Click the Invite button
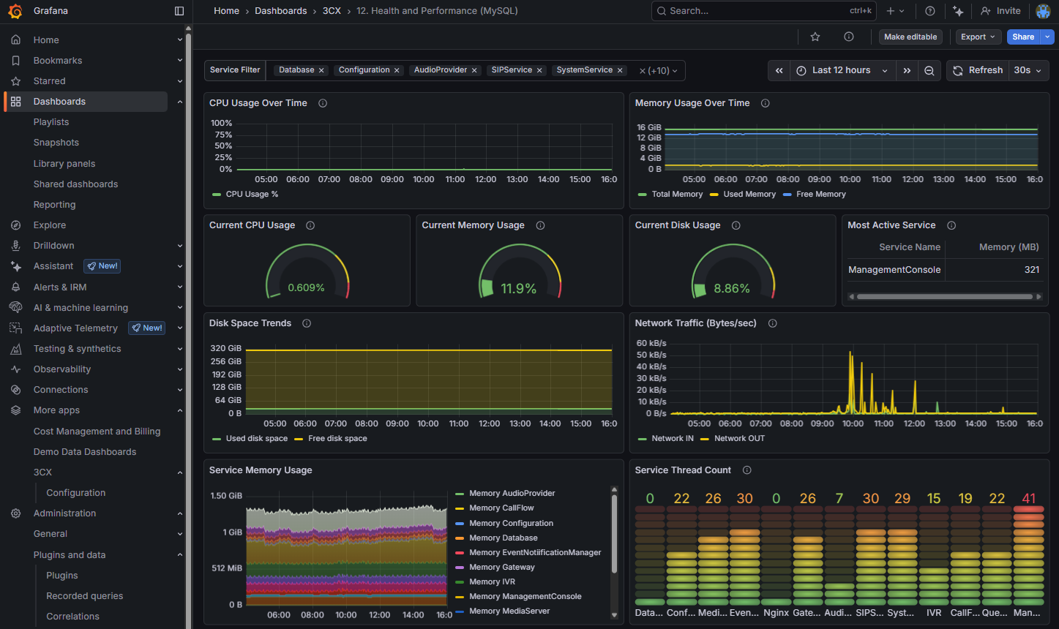 click(x=1000, y=11)
